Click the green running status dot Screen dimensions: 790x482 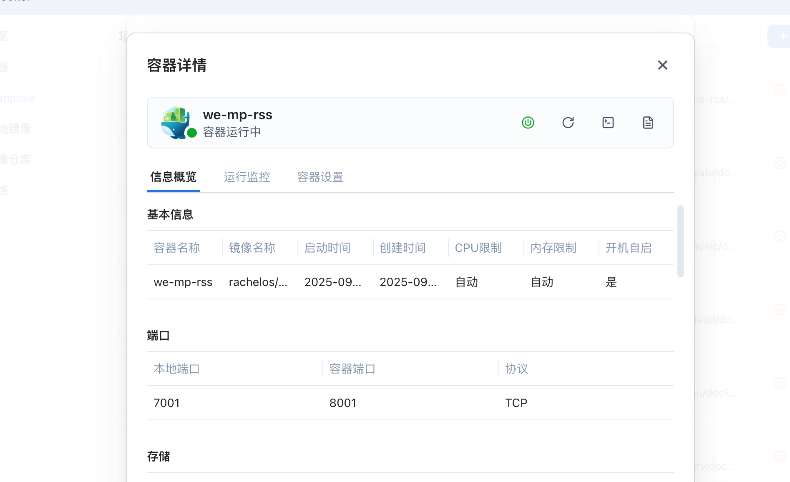[x=192, y=133]
